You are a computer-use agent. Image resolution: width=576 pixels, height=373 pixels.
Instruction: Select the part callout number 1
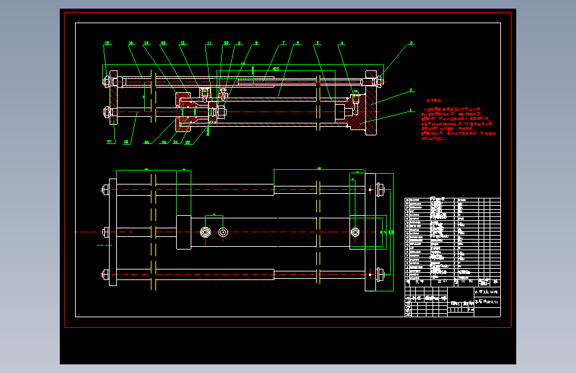click(411, 110)
